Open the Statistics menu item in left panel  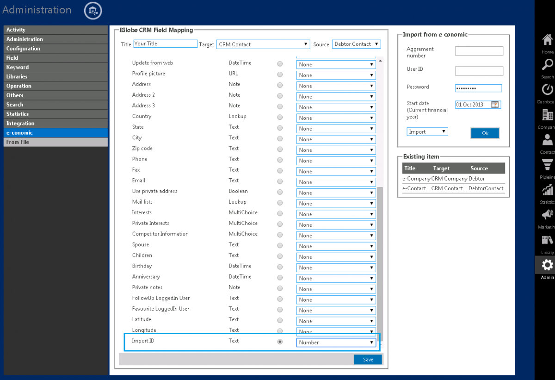click(55, 114)
